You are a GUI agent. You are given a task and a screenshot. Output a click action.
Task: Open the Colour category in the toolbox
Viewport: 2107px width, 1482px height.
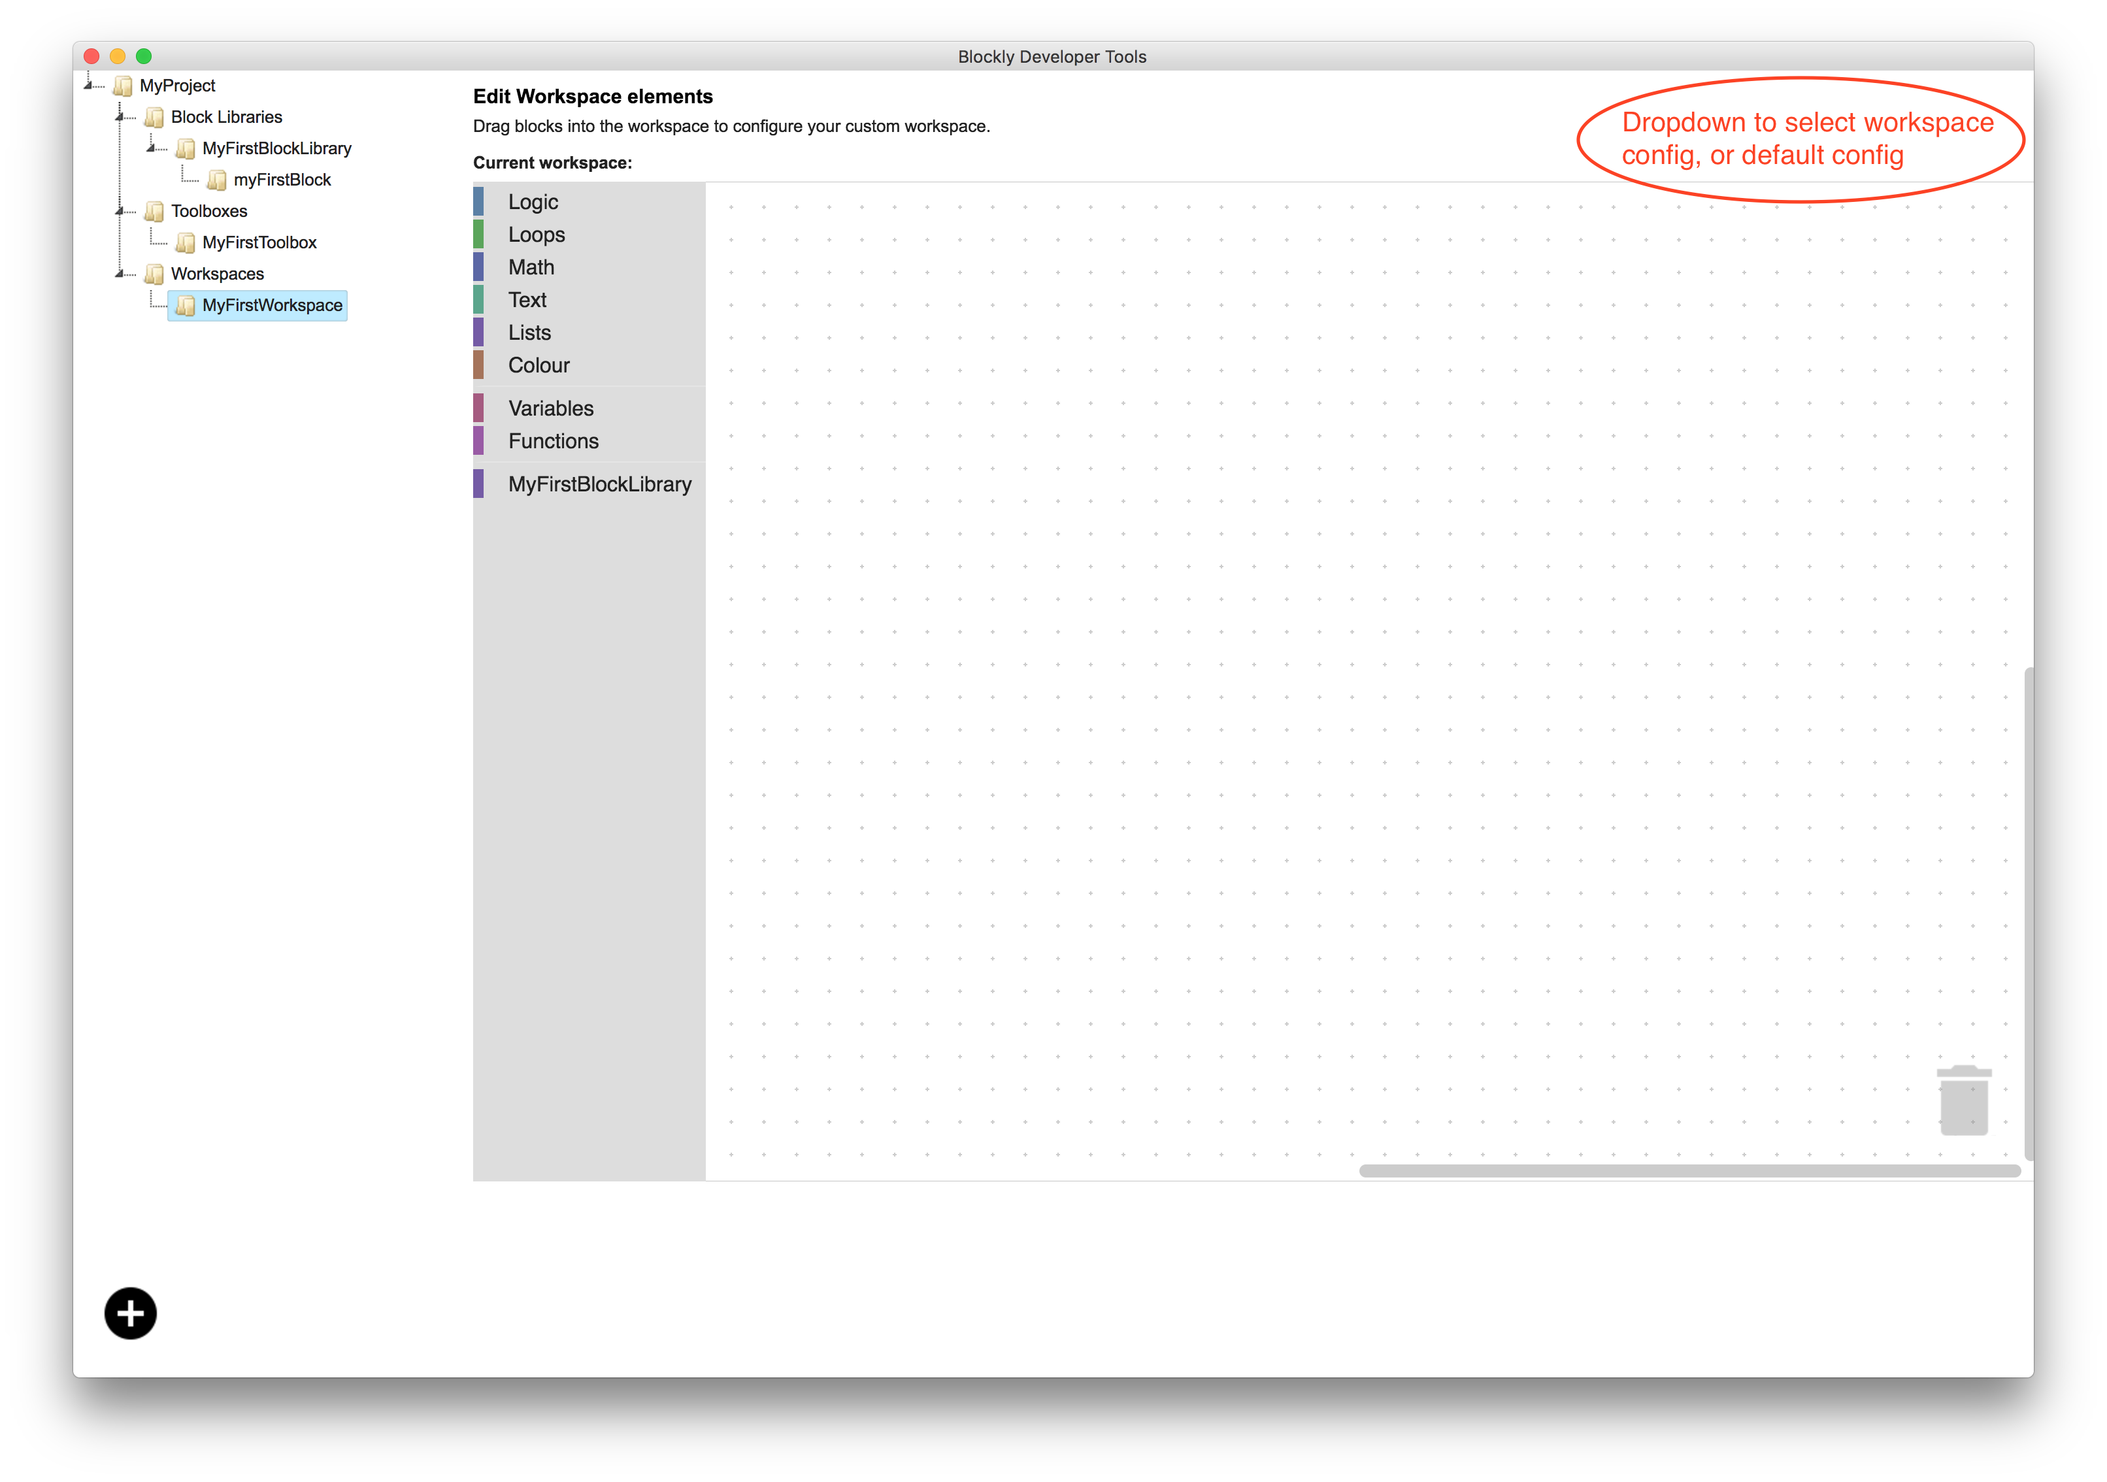point(538,365)
